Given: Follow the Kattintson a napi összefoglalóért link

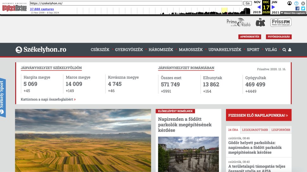Looking at the screenshot, I should pyautogui.click(x=48, y=99).
